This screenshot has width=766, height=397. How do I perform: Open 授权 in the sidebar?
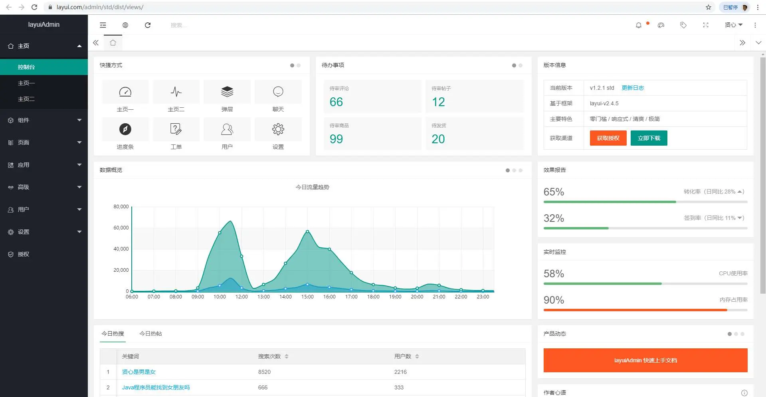pyautogui.click(x=44, y=254)
